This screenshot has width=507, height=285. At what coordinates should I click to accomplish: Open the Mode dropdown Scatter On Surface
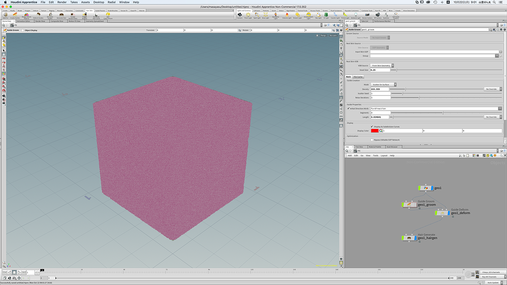tap(382, 85)
